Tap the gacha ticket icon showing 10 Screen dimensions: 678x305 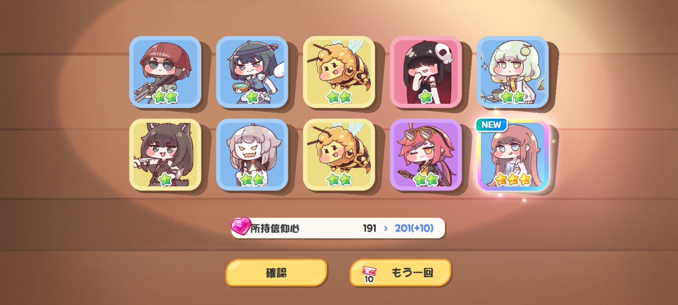coord(369,274)
